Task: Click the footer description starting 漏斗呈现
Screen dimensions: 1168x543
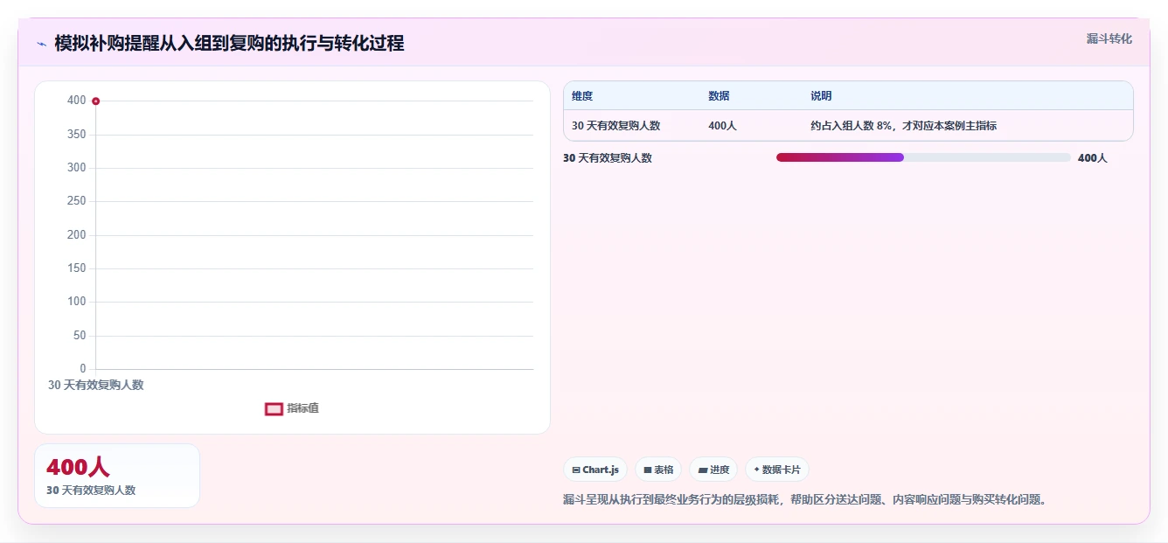Action: (805, 500)
